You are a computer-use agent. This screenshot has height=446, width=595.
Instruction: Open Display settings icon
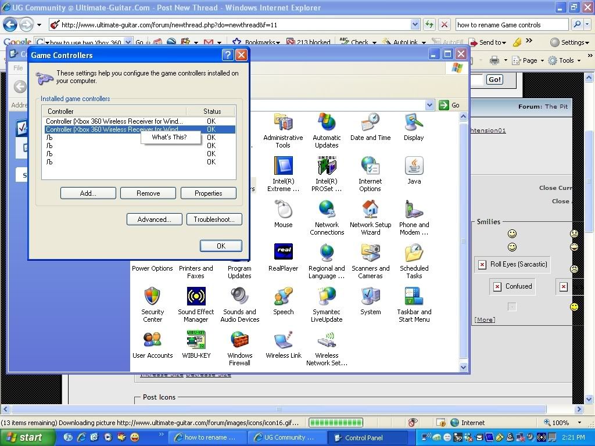coord(414,127)
